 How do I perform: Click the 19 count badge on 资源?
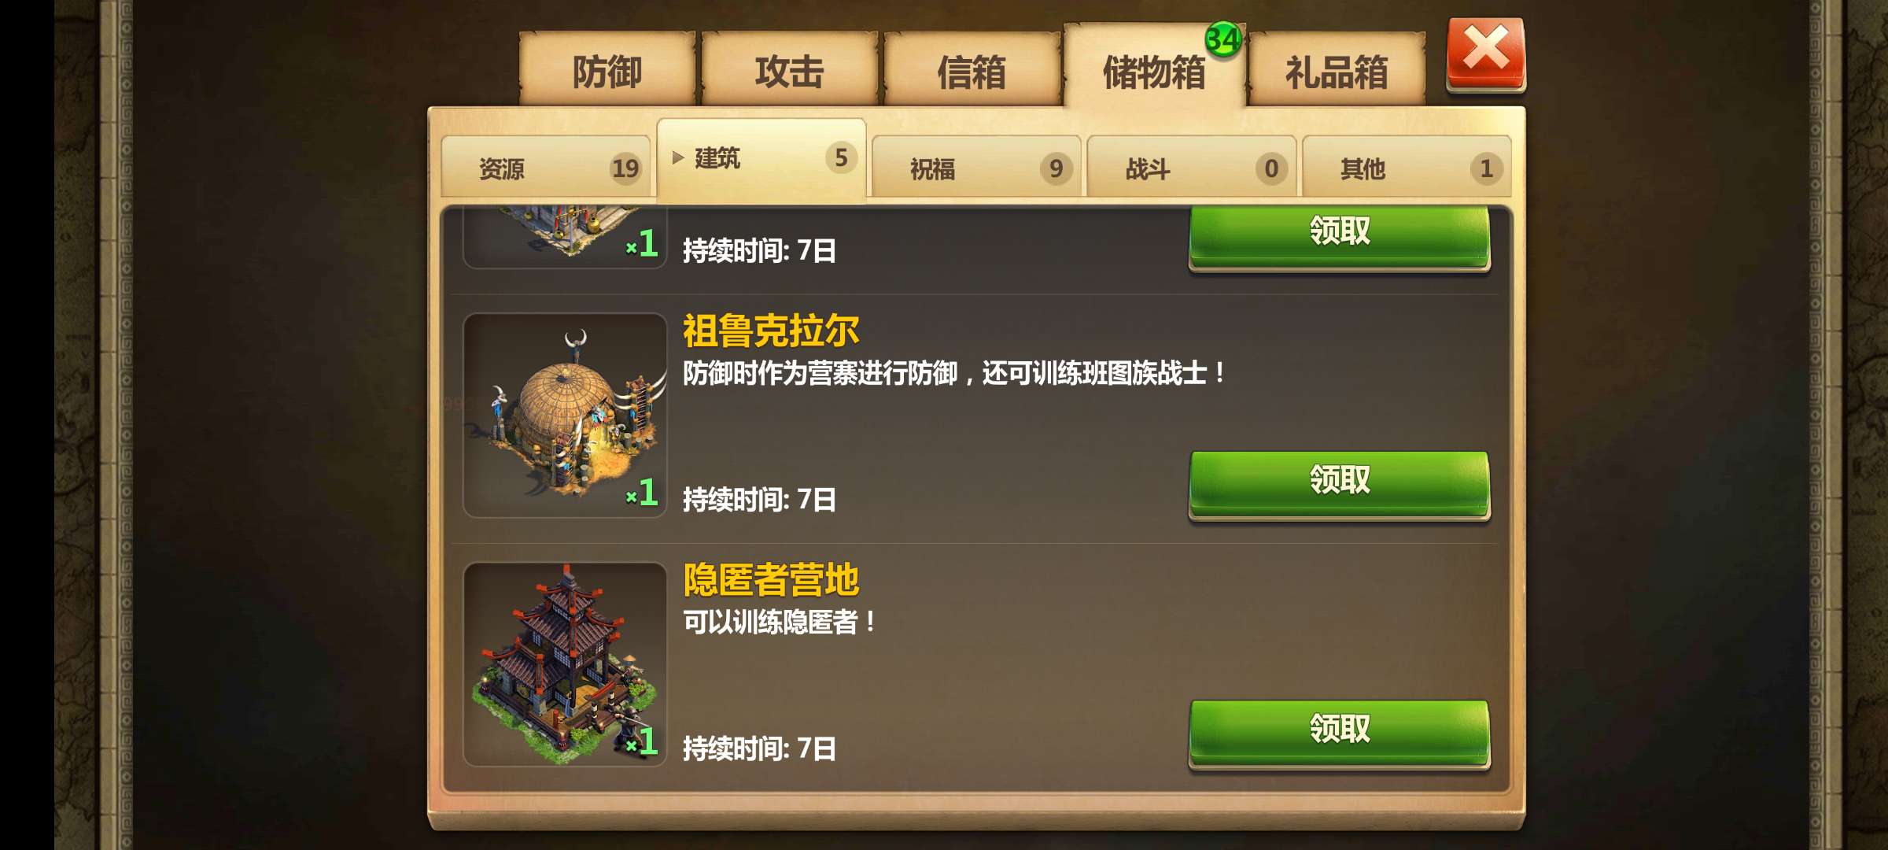(x=625, y=168)
